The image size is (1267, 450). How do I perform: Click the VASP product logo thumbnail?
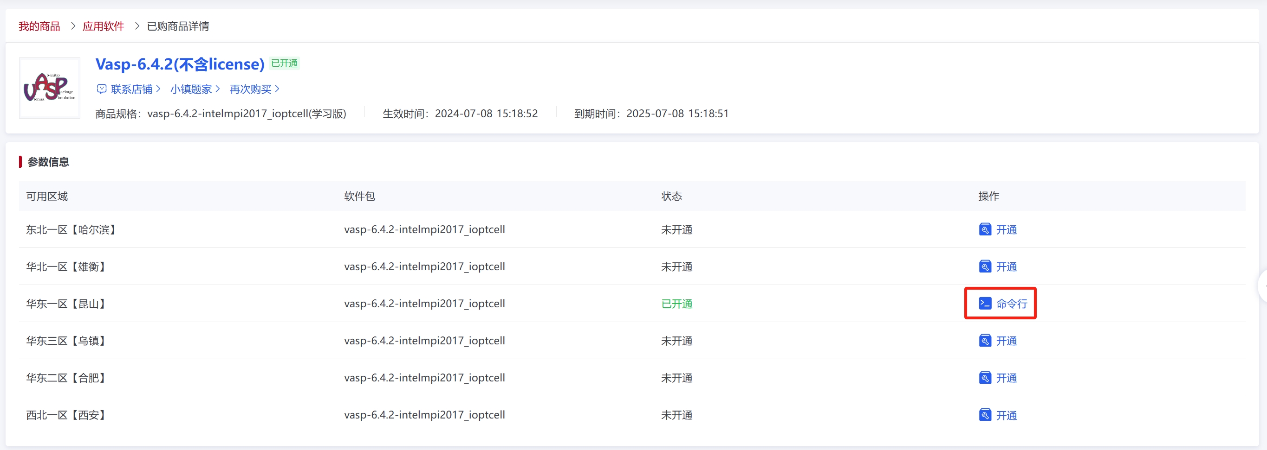[x=50, y=88]
